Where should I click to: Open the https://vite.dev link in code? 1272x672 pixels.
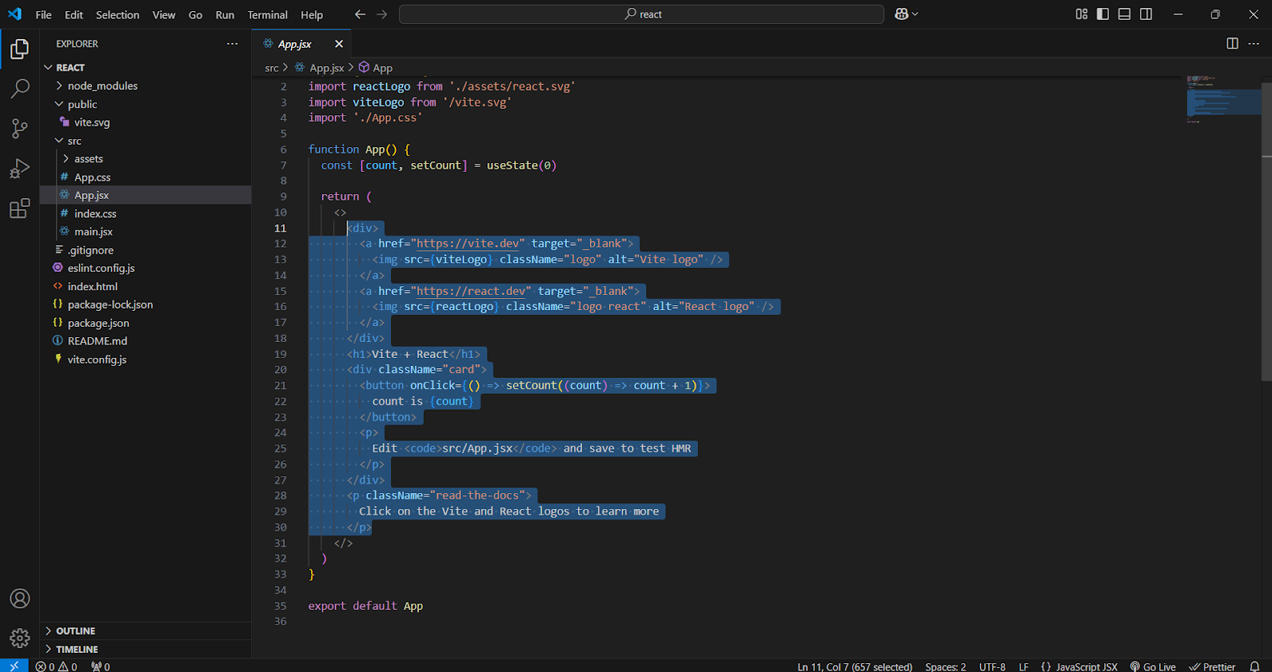coord(467,243)
